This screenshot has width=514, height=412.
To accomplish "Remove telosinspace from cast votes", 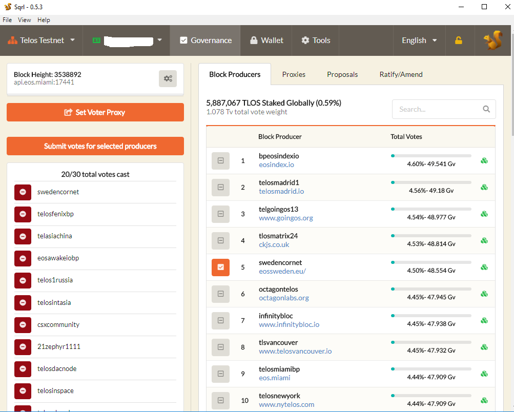I will click(23, 390).
